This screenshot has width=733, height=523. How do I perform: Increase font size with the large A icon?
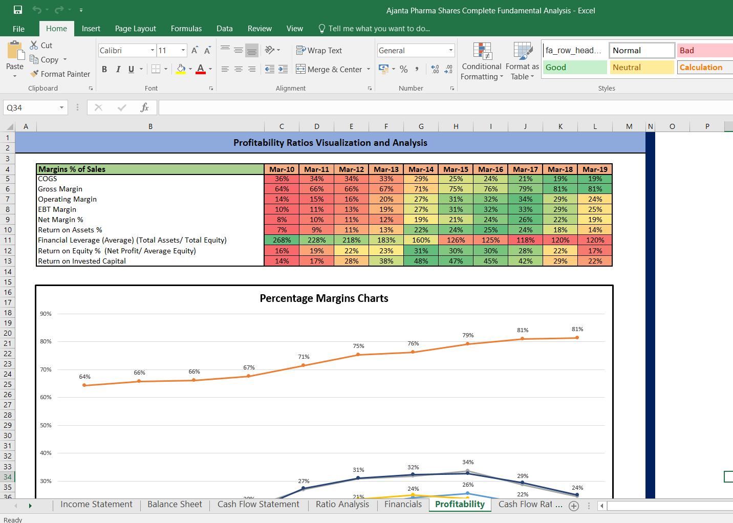195,50
